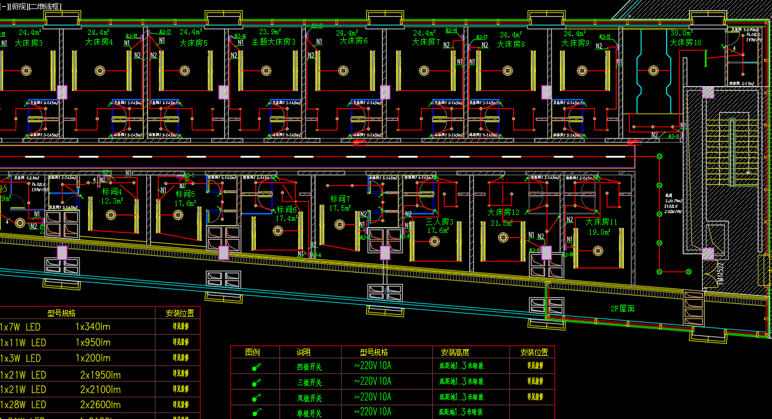Screen dimensions: 772x419
Task: Select the 1x340lm cell in lamp table
Action: coord(93,327)
